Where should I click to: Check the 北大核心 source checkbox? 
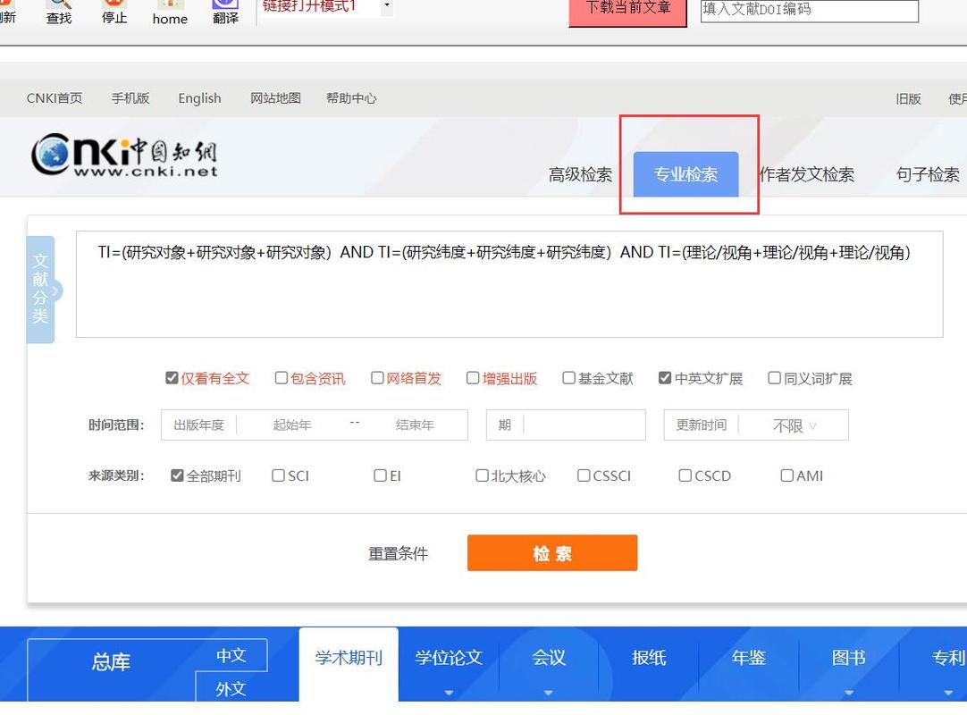tap(483, 475)
